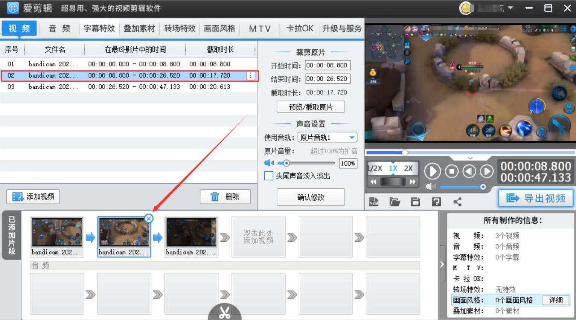Click the 序号 column header
The image size is (576, 320).
pyautogui.click(x=12, y=49)
